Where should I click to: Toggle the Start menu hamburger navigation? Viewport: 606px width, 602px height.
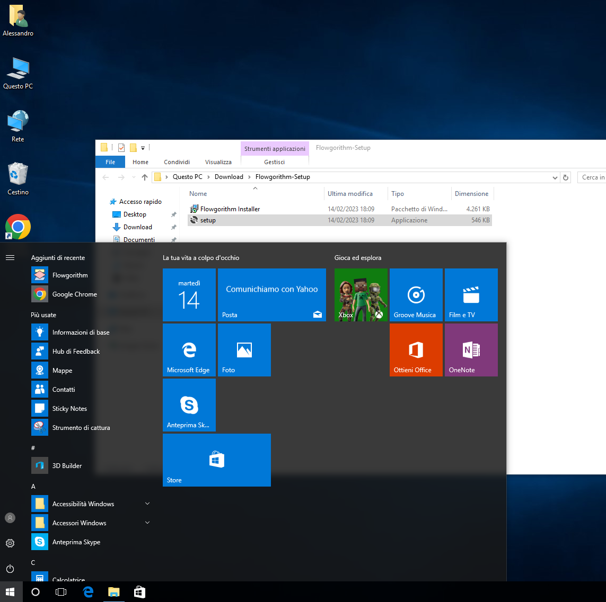[10, 257]
